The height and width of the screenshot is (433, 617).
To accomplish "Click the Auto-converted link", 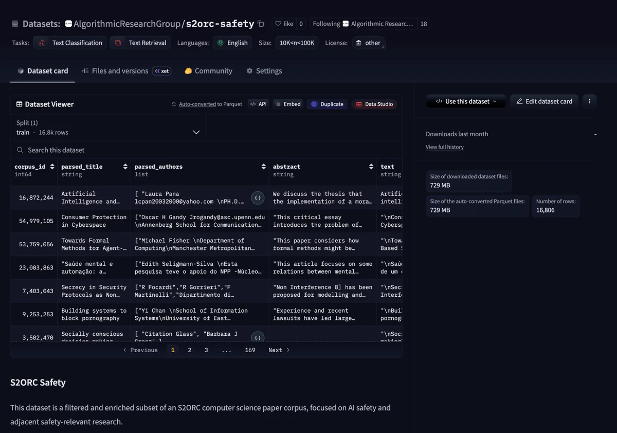I will tap(197, 104).
